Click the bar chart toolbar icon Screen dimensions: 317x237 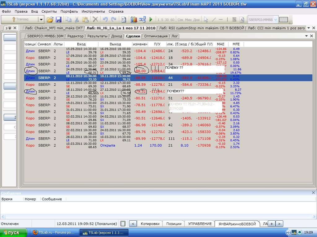pyautogui.click(x=134, y=19)
